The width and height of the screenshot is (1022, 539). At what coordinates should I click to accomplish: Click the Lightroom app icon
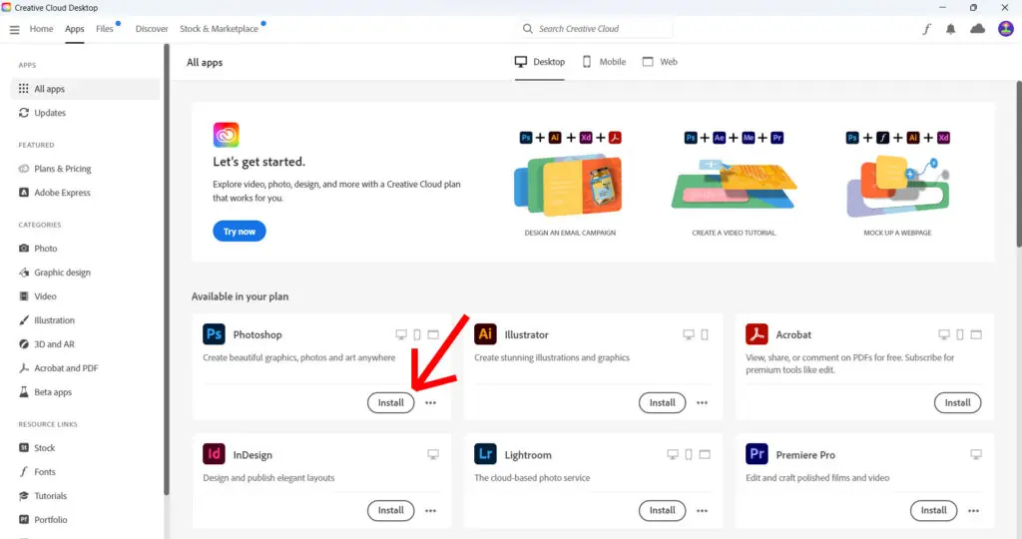[x=485, y=455]
